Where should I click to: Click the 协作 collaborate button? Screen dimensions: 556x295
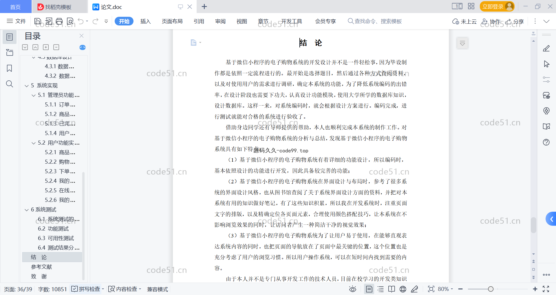[x=491, y=21]
